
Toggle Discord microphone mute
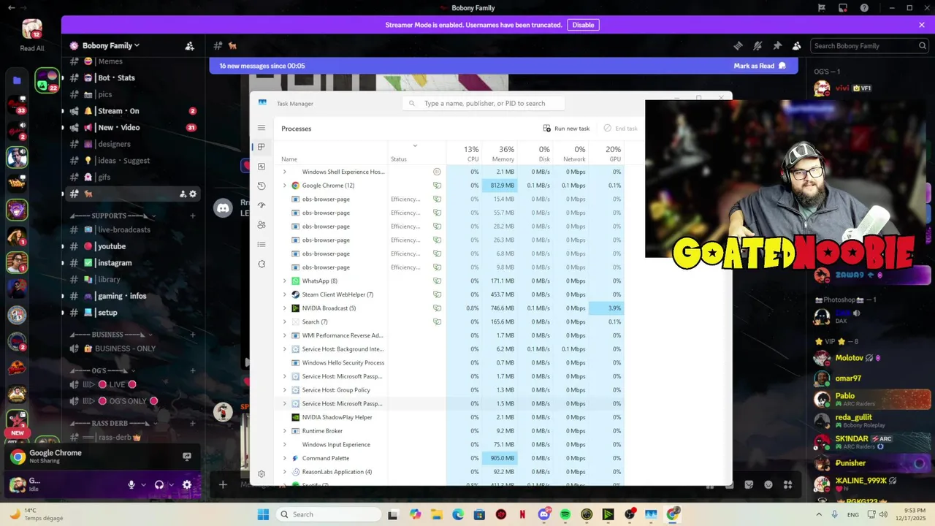(x=131, y=484)
